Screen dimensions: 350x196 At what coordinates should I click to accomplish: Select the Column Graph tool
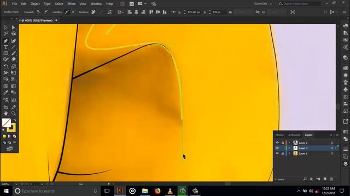[x=13, y=100]
